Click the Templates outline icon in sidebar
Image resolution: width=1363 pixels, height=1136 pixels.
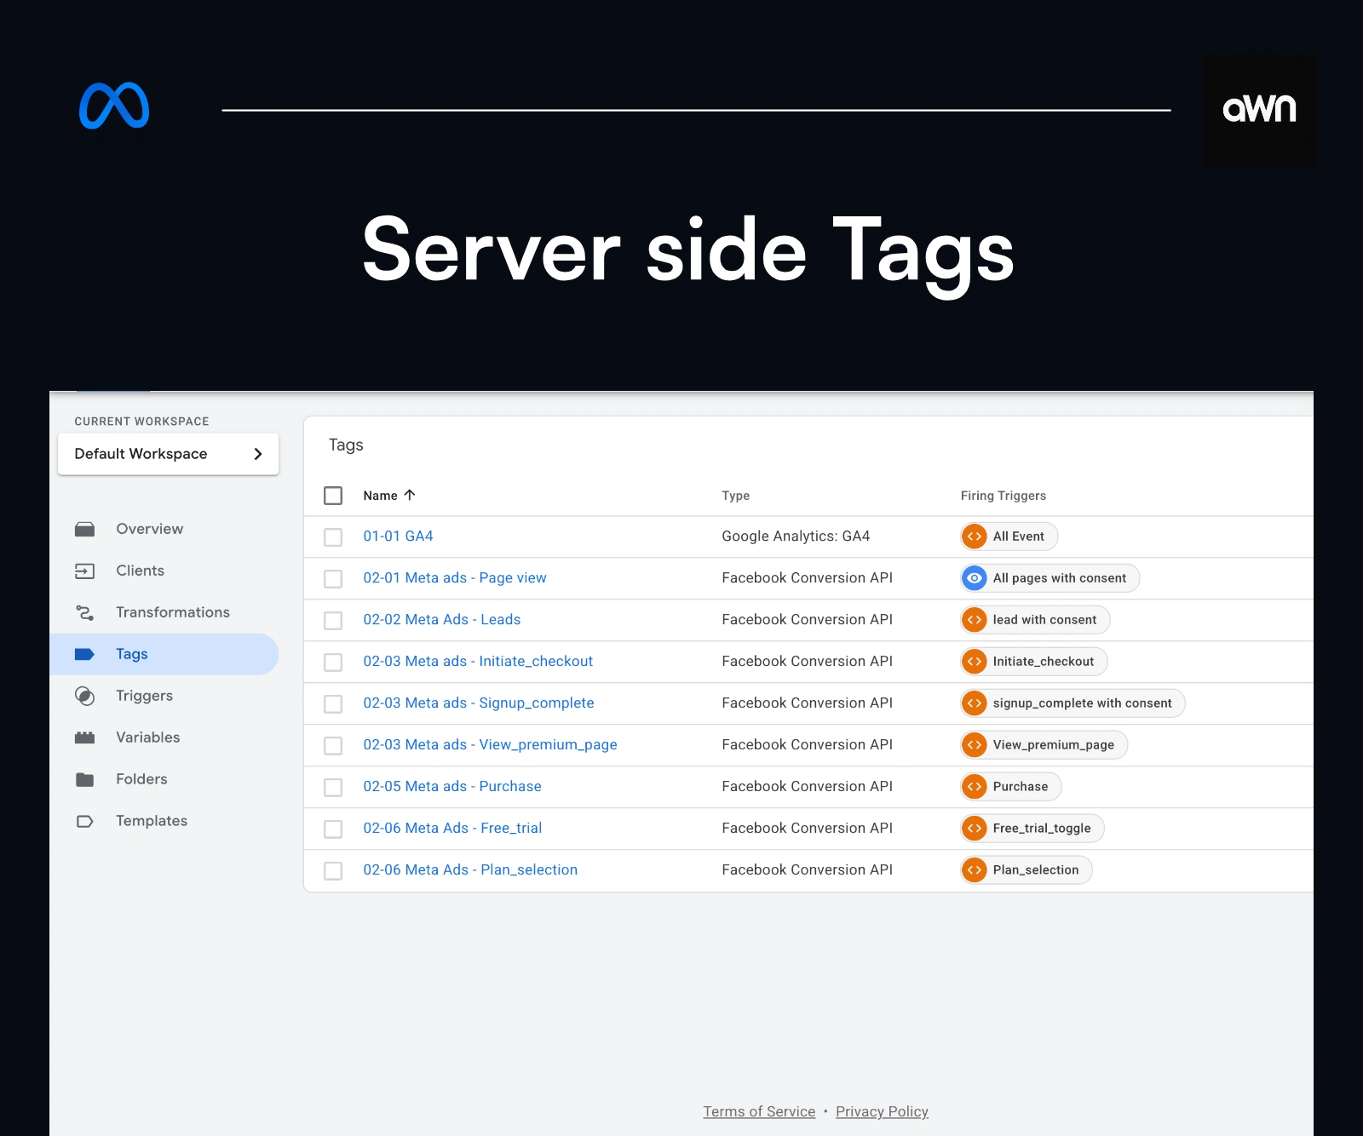84,821
